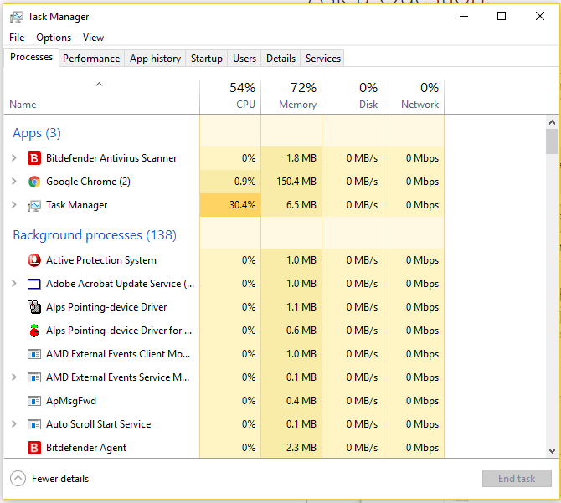
Task: Sort by Memory column header
Action: (x=291, y=96)
